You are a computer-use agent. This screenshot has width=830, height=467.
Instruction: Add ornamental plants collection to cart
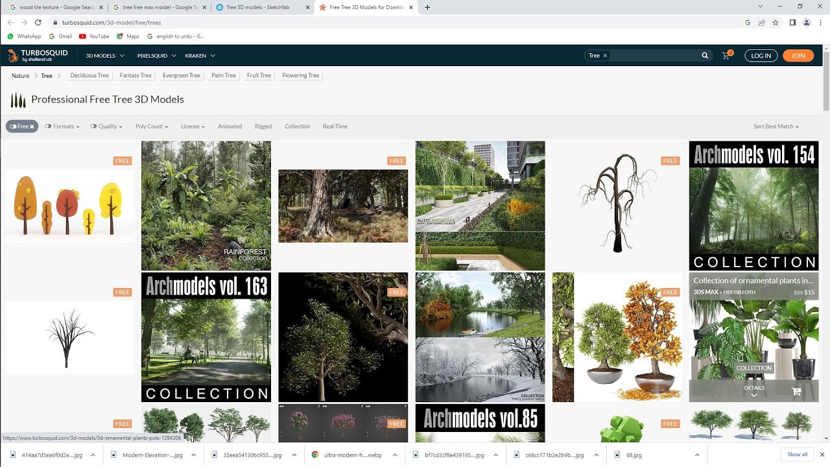click(x=796, y=391)
